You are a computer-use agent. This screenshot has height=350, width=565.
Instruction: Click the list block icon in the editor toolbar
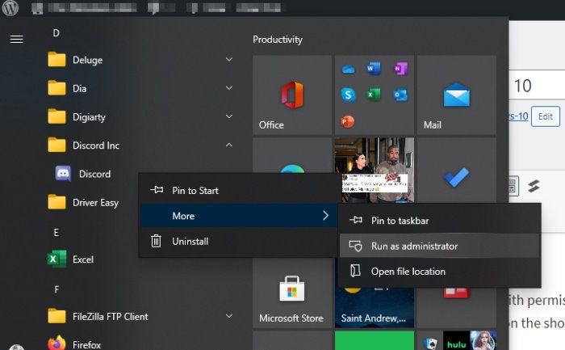pyautogui.click(x=513, y=186)
